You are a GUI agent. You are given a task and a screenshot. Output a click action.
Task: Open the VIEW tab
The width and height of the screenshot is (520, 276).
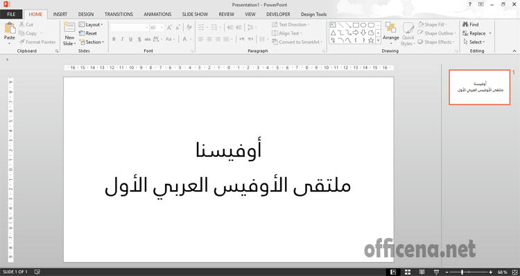[x=250, y=15]
